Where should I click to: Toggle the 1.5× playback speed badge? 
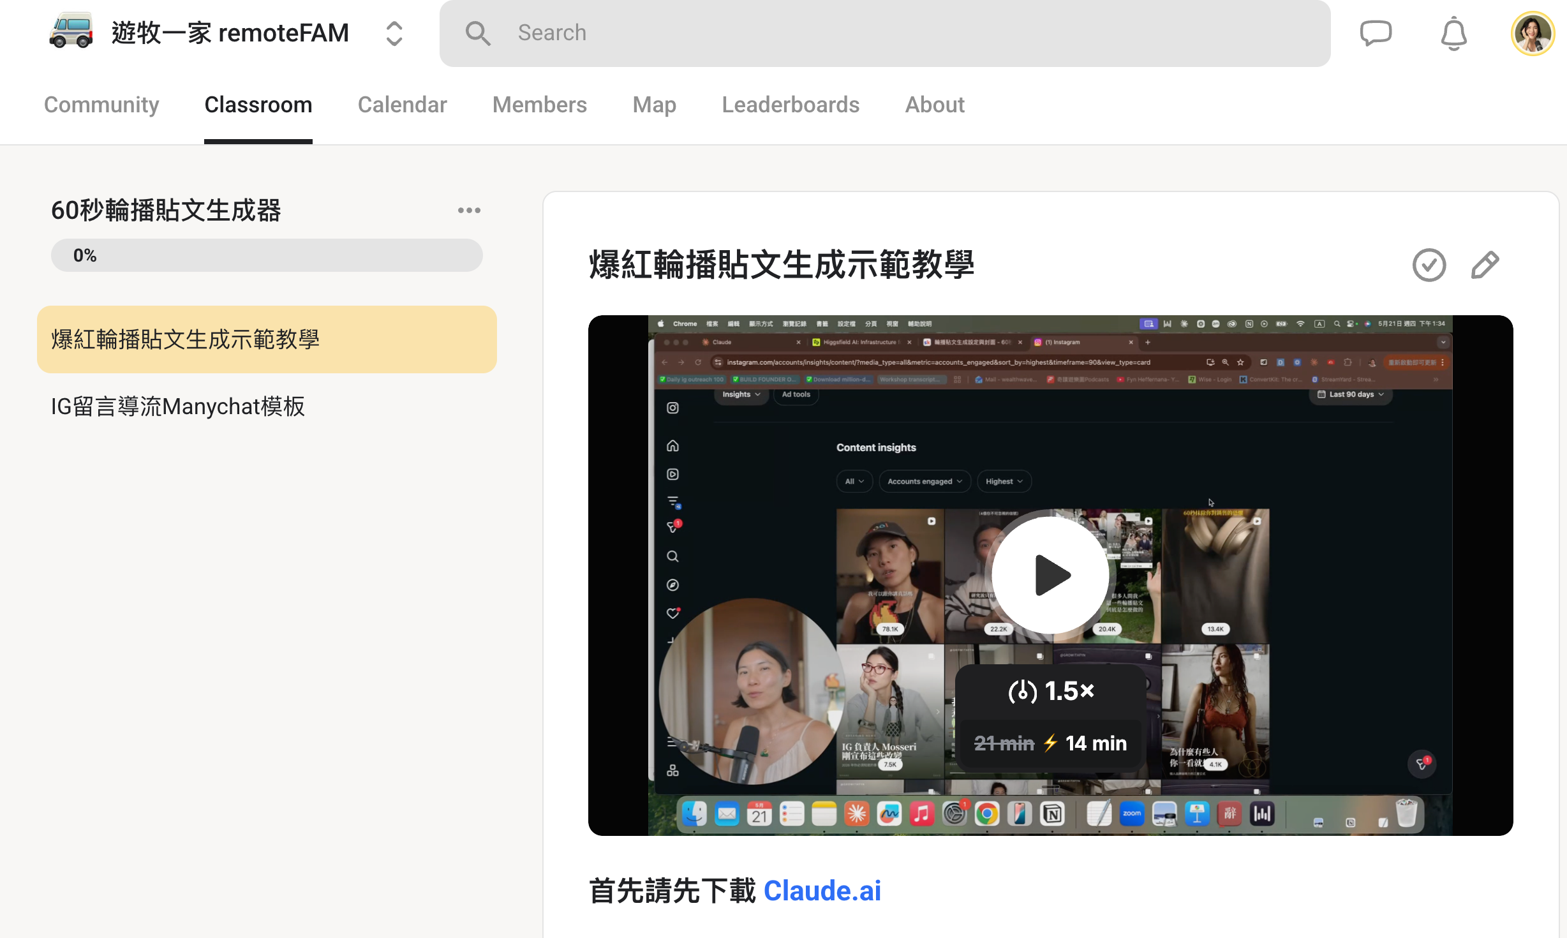(1051, 691)
